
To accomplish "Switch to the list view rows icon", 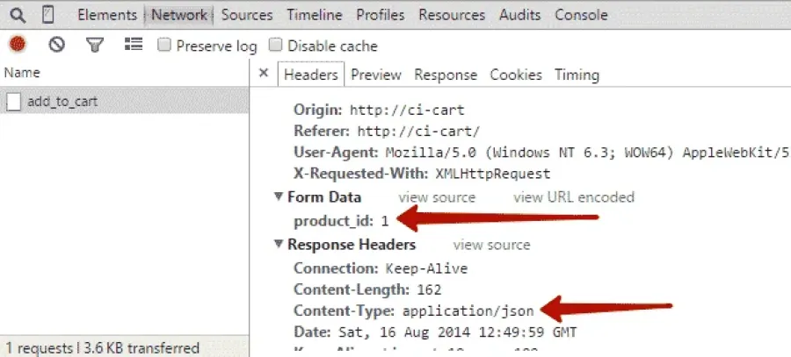I will [x=134, y=45].
